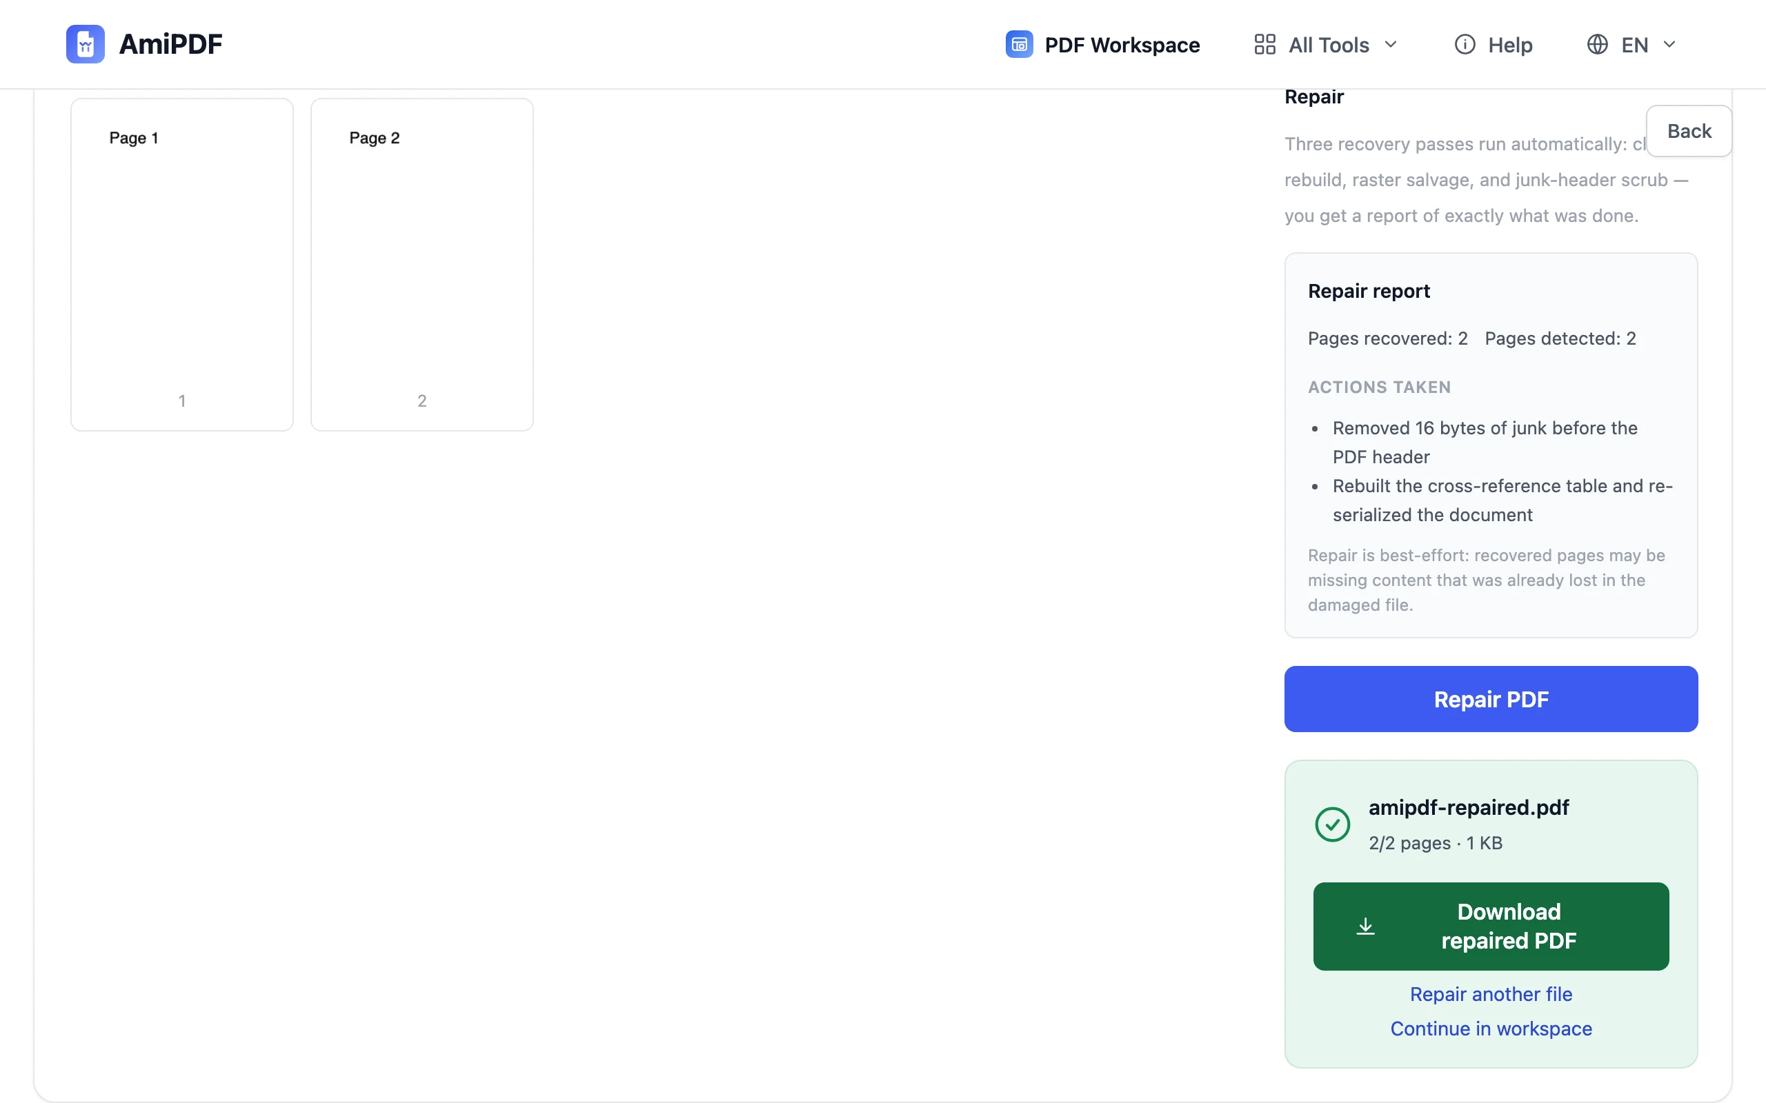Select the Page 1 thumbnail
The height and width of the screenshot is (1103, 1766).
181,264
